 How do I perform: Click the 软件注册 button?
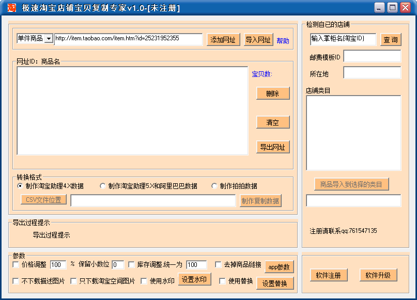(329, 275)
